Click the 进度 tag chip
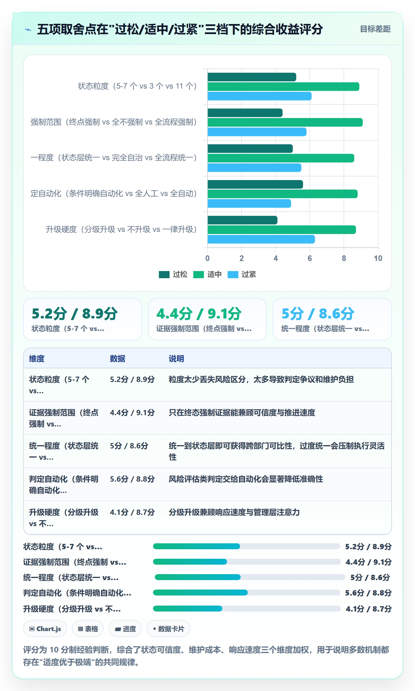The image size is (415, 691). click(125, 628)
